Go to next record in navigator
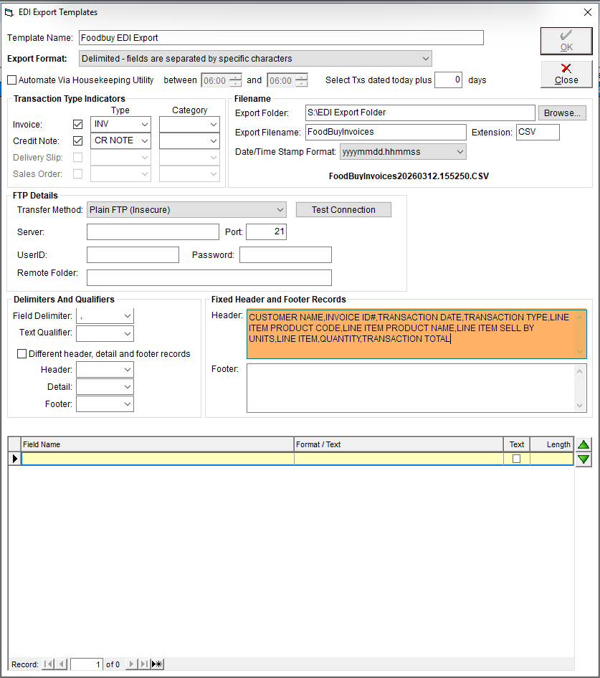This screenshot has height=678, width=600. [x=131, y=664]
